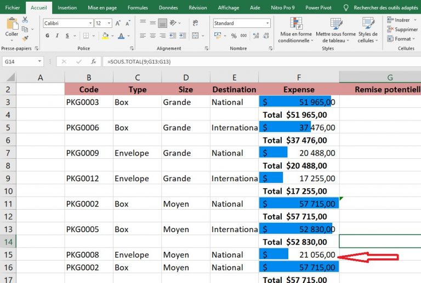Center text horizontally

point(153,36)
